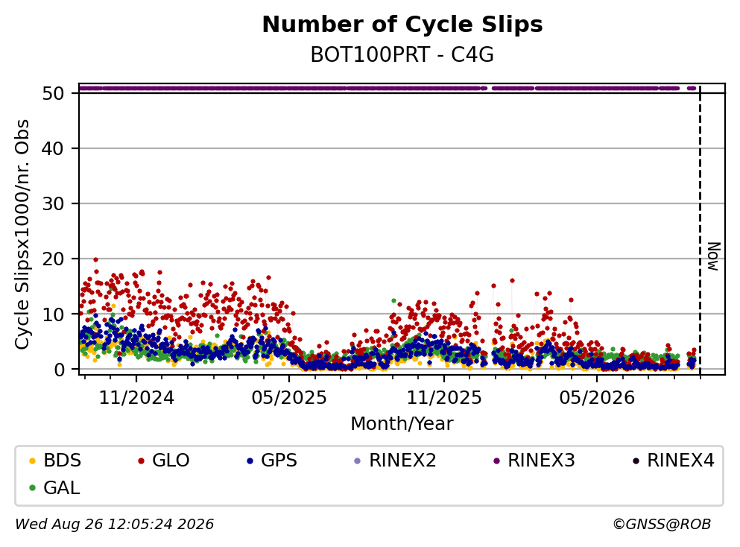This screenshot has height=547, width=740.
Task: Click the GAL green legend marker
Action: (x=32, y=488)
